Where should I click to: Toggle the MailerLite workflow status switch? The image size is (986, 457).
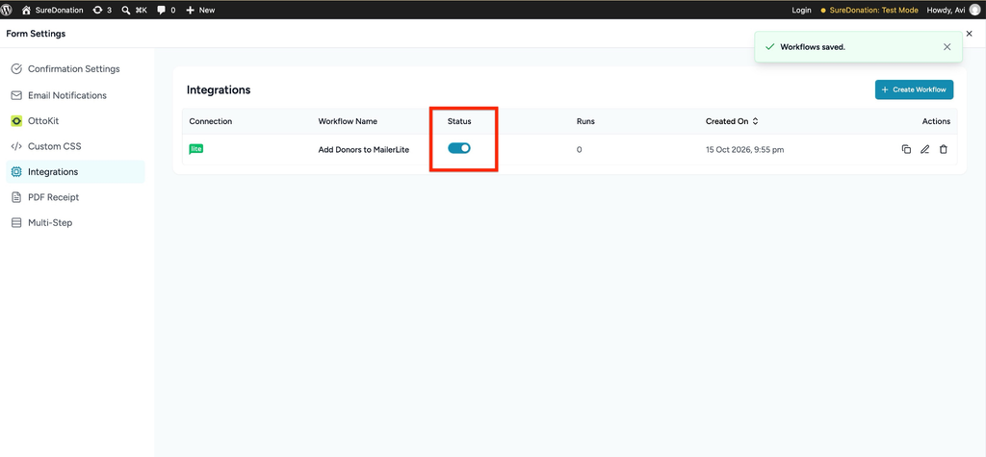[x=459, y=148]
